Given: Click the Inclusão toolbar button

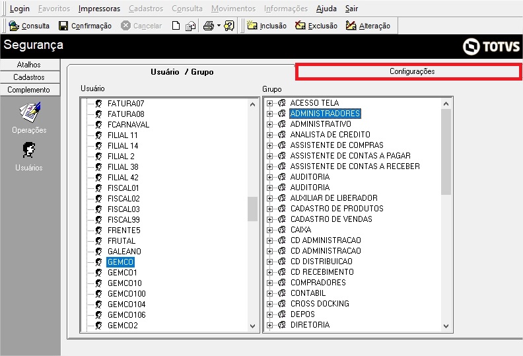Looking at the screenshot, I should click(267, 26).
